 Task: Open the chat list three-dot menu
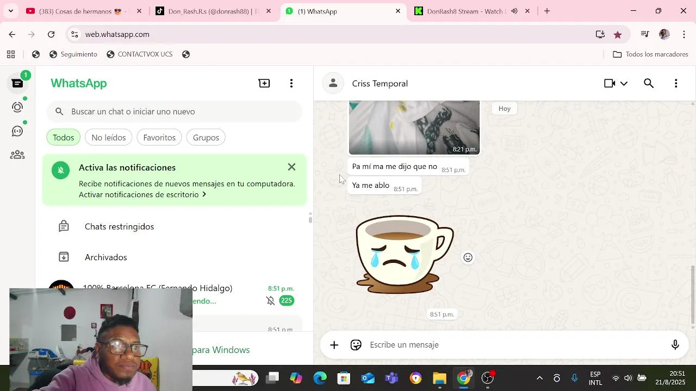point(291,83)
